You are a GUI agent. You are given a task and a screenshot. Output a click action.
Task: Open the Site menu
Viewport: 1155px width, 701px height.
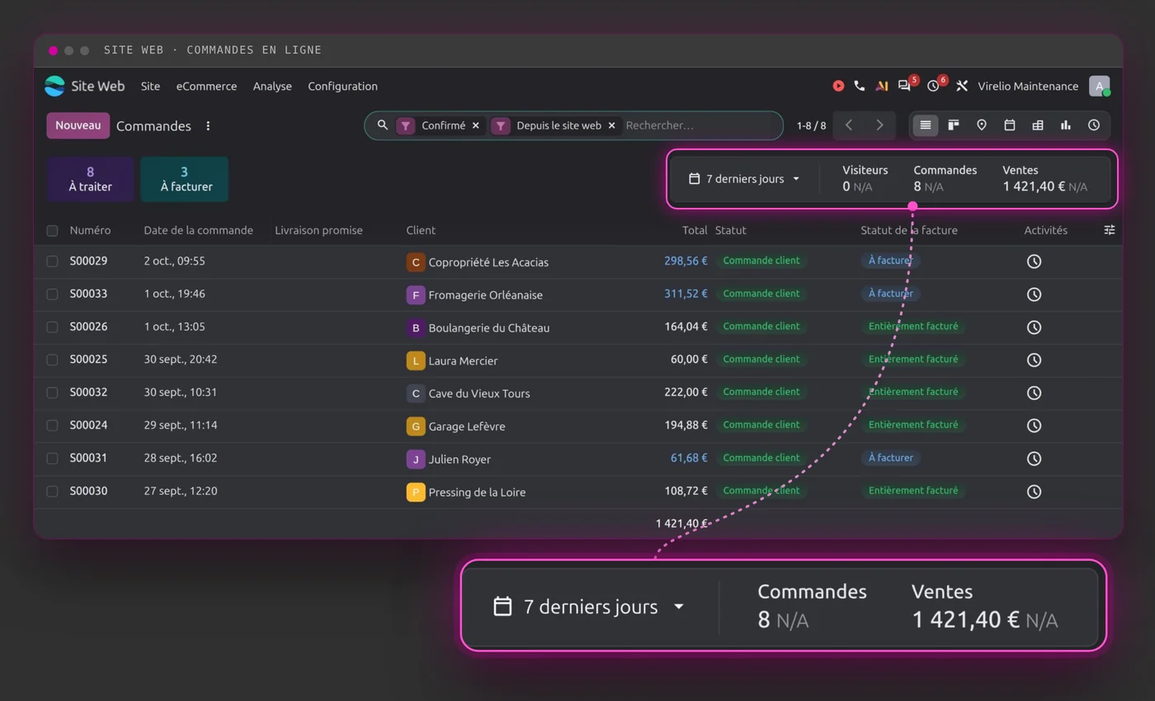(x=150, y=86)
